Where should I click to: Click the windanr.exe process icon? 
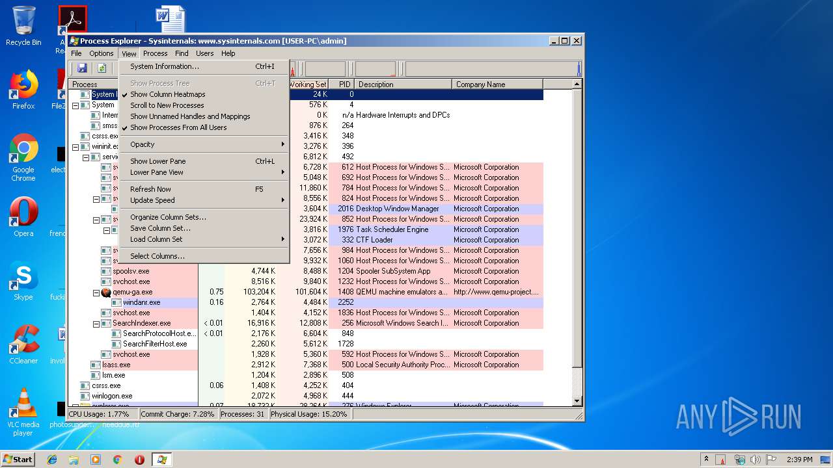click(x=116, y=302)
